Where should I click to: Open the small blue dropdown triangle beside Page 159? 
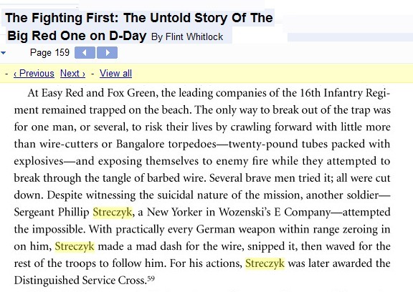pos(3,53)
